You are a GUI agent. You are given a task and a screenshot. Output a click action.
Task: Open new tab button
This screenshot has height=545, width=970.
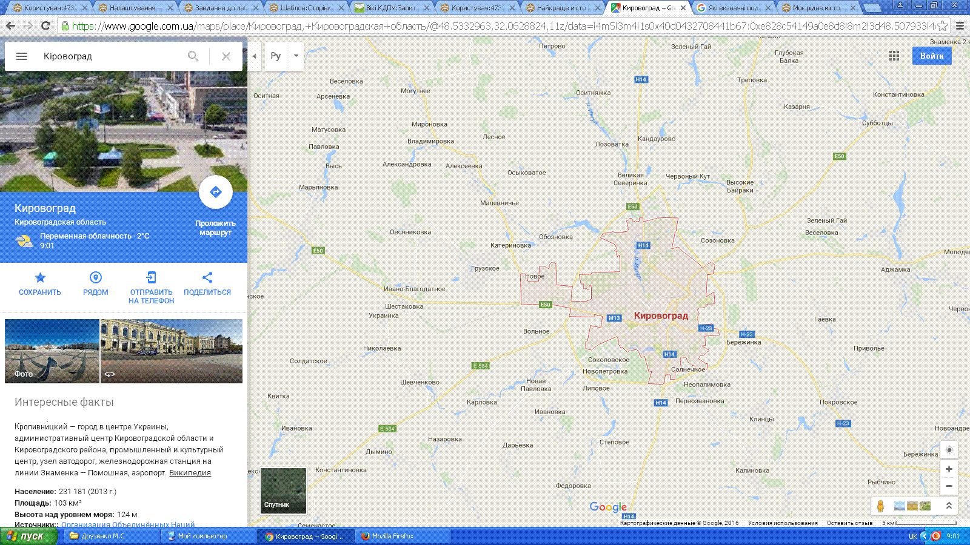click(871, 8)
